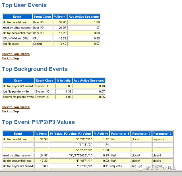Select the "1","857","1" value cell
The image size is (182, 176).
pos(71,161)
